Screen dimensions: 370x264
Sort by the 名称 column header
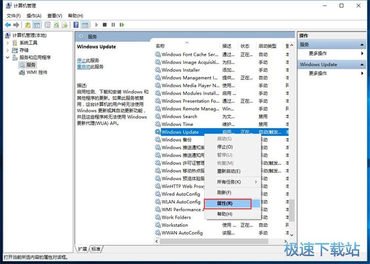tap(187, 46)
